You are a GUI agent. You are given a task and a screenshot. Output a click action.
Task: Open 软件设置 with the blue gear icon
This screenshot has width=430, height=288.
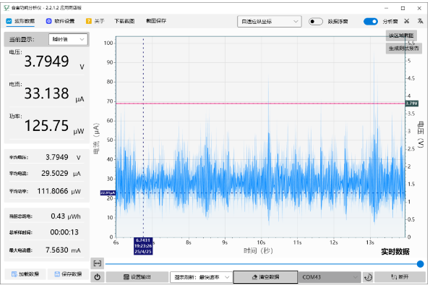point(60,21)
